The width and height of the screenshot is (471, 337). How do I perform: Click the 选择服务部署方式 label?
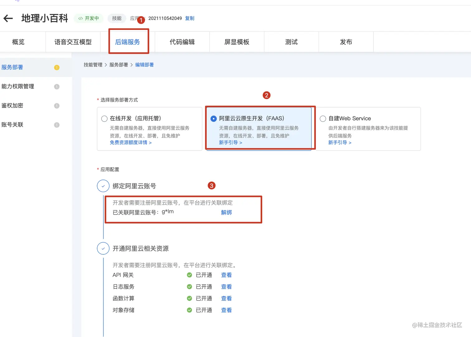click(x=119, y=100)
